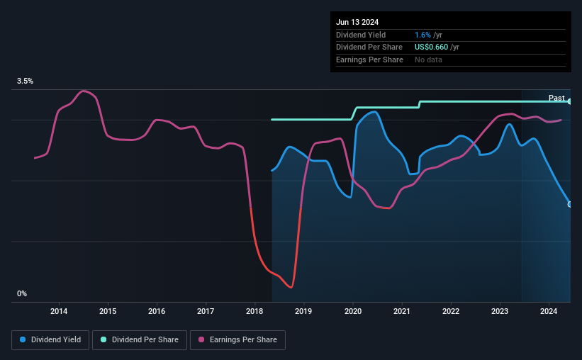Click the Dividend Per Share endpoint marker
The image size is (582, 360).
569,101
